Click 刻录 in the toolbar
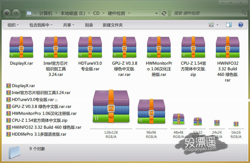 (89, 25)
